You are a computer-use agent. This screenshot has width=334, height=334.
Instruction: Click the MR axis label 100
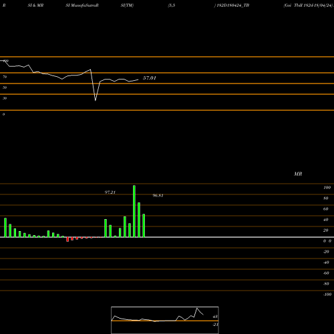(x=327, y=188)
